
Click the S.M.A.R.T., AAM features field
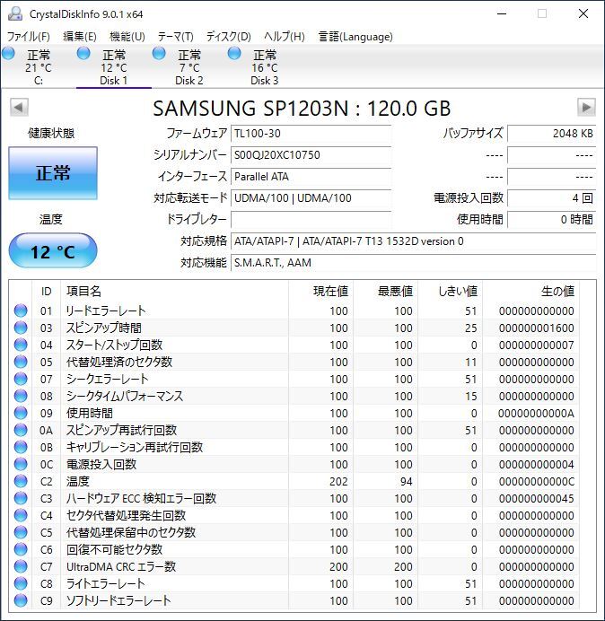coord(413,263)
